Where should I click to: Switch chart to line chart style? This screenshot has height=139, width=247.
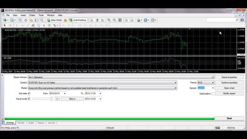click(103, 20)
